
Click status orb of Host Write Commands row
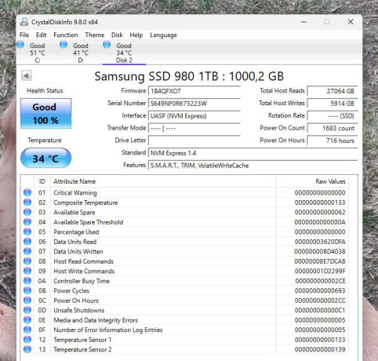point(27,271)
